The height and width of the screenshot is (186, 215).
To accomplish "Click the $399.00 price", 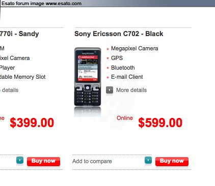I will pyautogui.click(x=32, y=122).
